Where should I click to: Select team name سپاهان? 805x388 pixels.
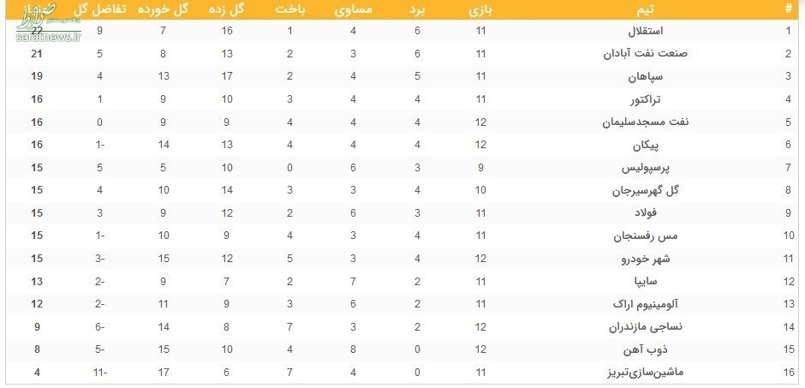pyautogui.click(x=646, y=76)
